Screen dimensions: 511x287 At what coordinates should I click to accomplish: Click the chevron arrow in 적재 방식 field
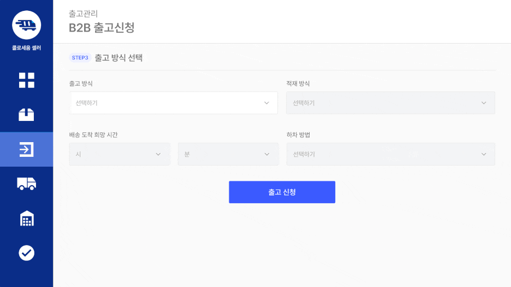(x=484, y=103)
